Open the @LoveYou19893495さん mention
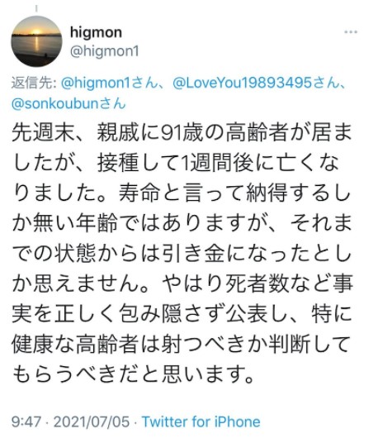Screen dimensions: 378x443 coord(256,83)
